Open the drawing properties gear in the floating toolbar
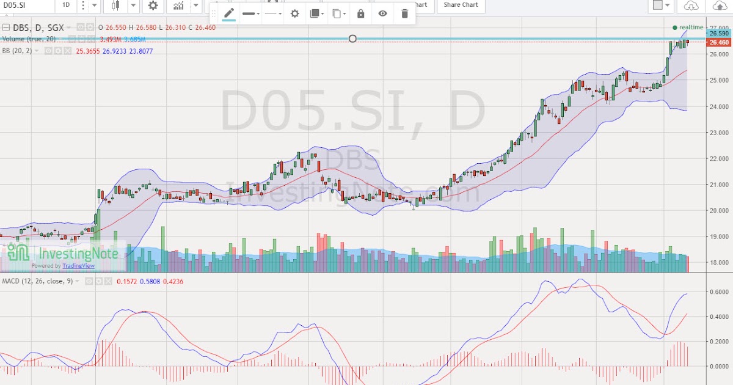Viewport: 733px width, 385px height. pos(294,13)
